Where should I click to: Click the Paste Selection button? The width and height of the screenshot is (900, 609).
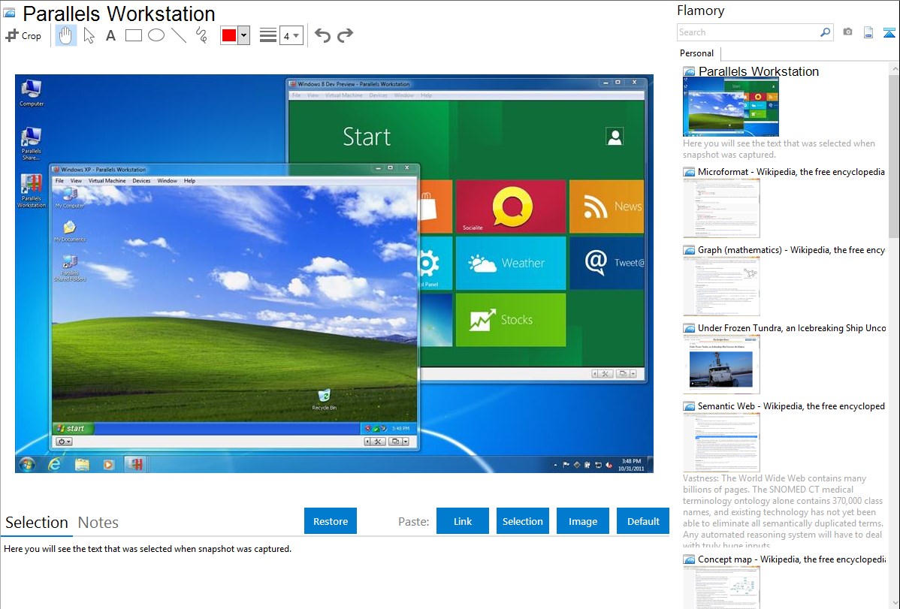pos(523,521)
